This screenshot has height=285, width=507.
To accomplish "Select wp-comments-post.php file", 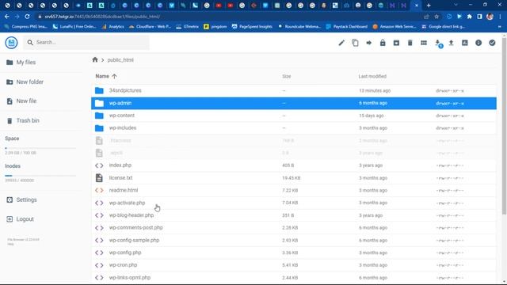I will [294, 228].
